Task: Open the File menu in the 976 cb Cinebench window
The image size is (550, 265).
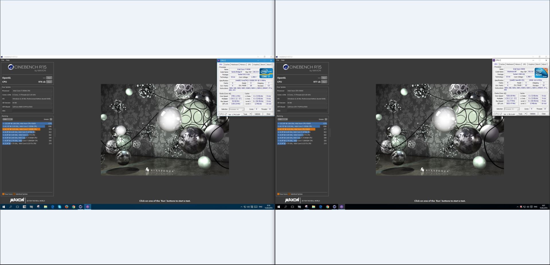Action: 3,60
